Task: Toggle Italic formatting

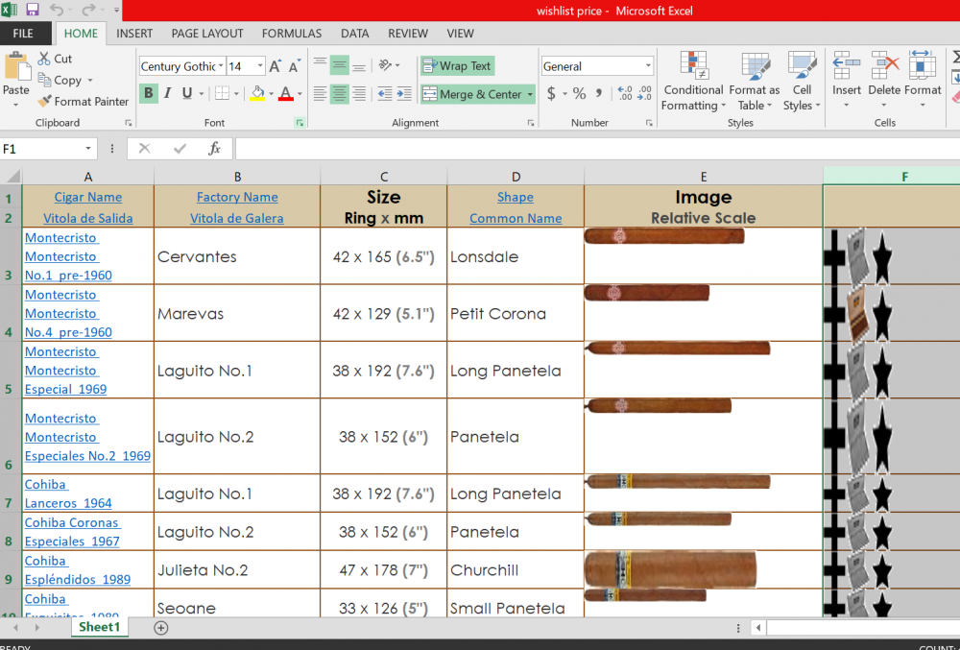Action: 168,94
